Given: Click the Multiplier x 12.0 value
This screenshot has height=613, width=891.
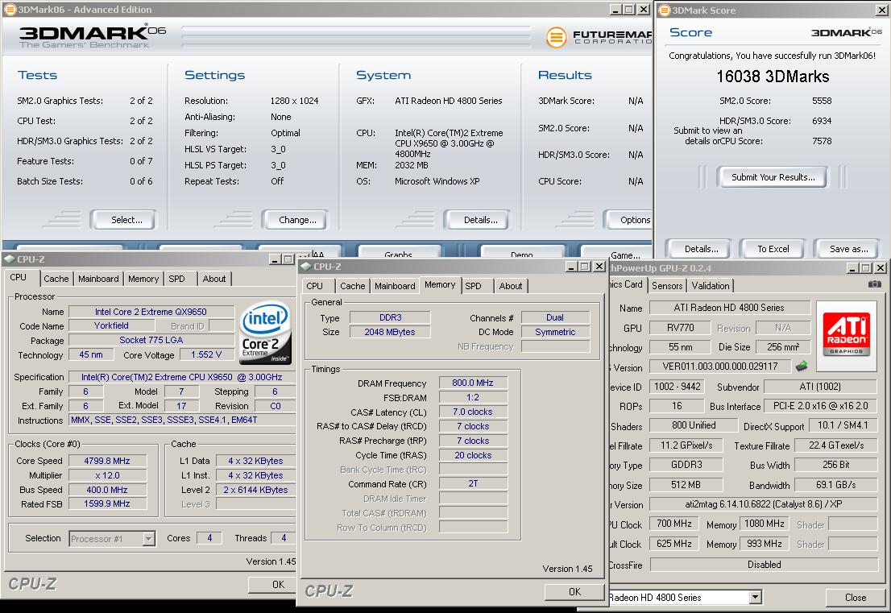Looking at the screenshot, I should click(107, 475).
